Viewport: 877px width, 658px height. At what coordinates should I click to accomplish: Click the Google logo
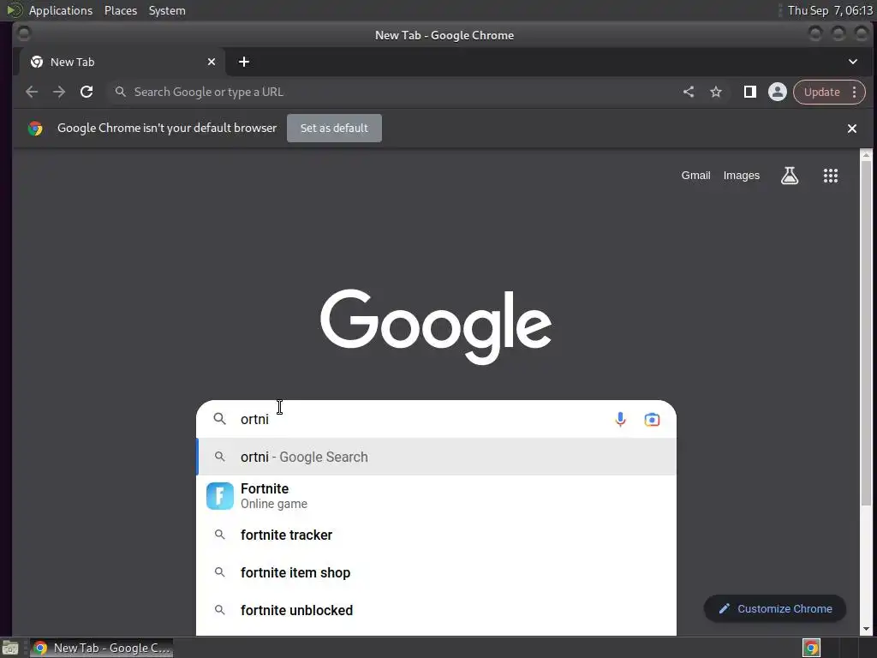coord(436,326)
